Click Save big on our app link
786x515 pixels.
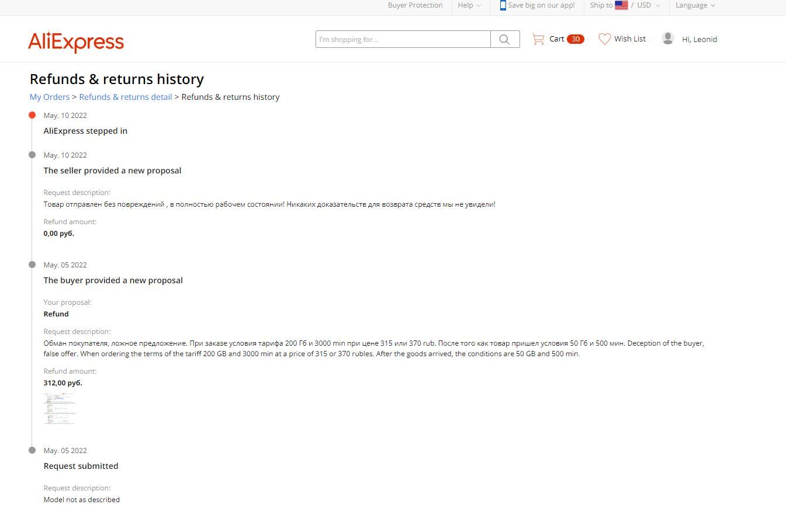[x=541, y=5]
